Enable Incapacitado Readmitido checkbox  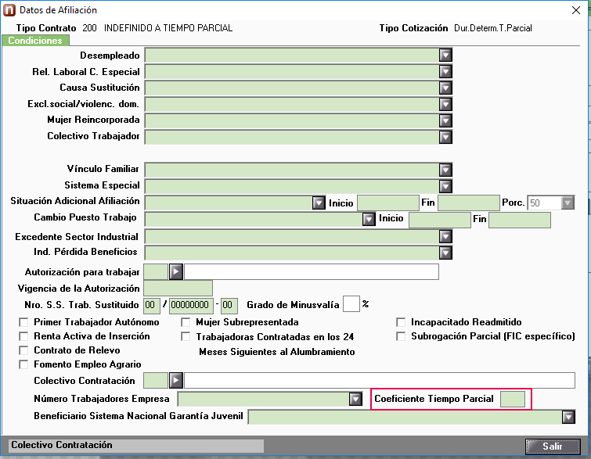click(401, 322)
